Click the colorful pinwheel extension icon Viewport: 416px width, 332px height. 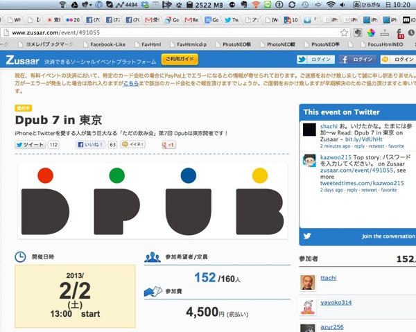tap(371, 33)
